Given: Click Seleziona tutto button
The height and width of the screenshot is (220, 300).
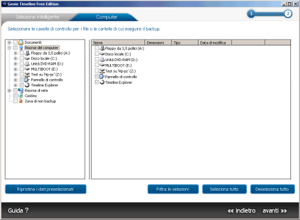Looking at the screenshot, I should pos(224,189).
